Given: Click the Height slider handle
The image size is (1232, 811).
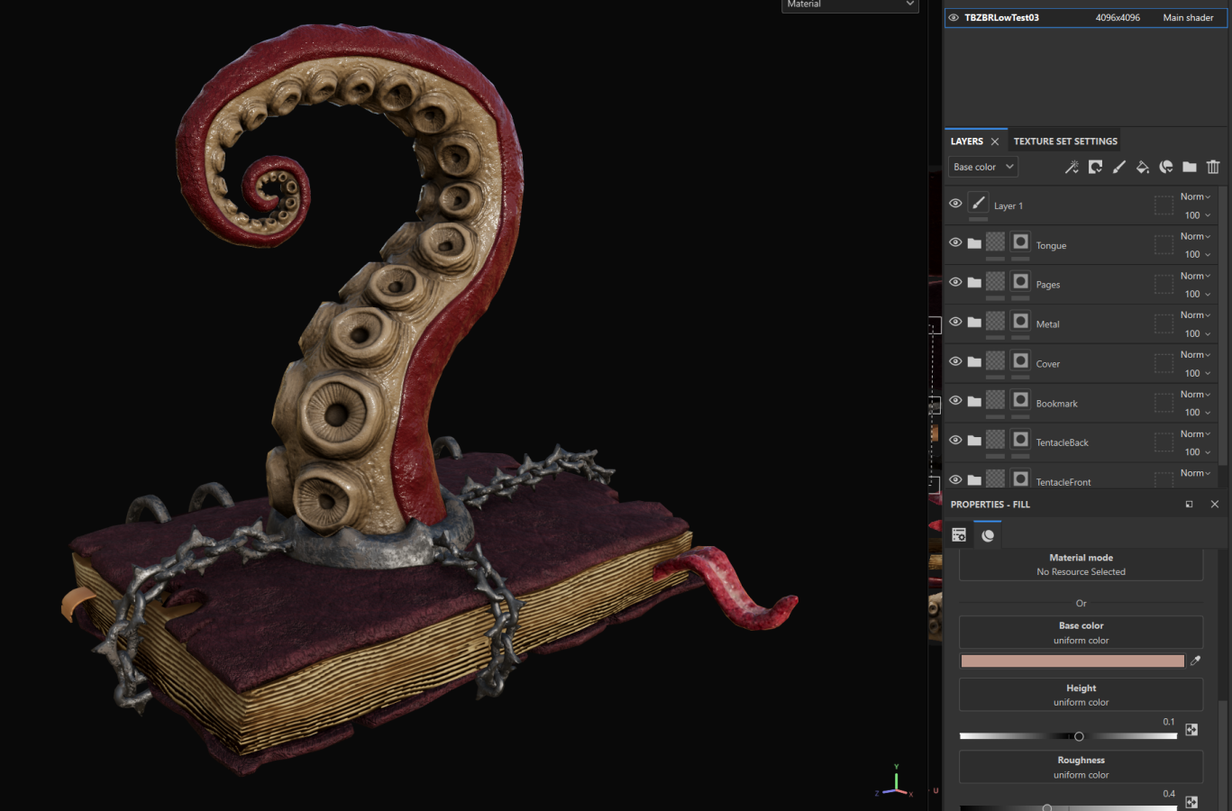Looking at the screenshot, I should [x=1079, y=736].
